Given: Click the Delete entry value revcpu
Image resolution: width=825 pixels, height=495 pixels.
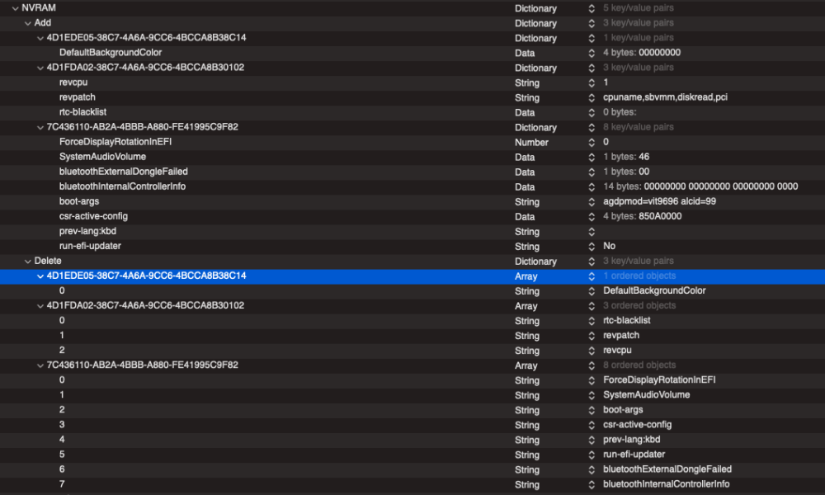Looking at the screenshot, I should 617,351.
